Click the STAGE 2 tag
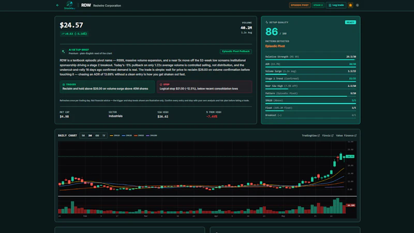This screenshot has width=414, height=233. pos(318,5)
